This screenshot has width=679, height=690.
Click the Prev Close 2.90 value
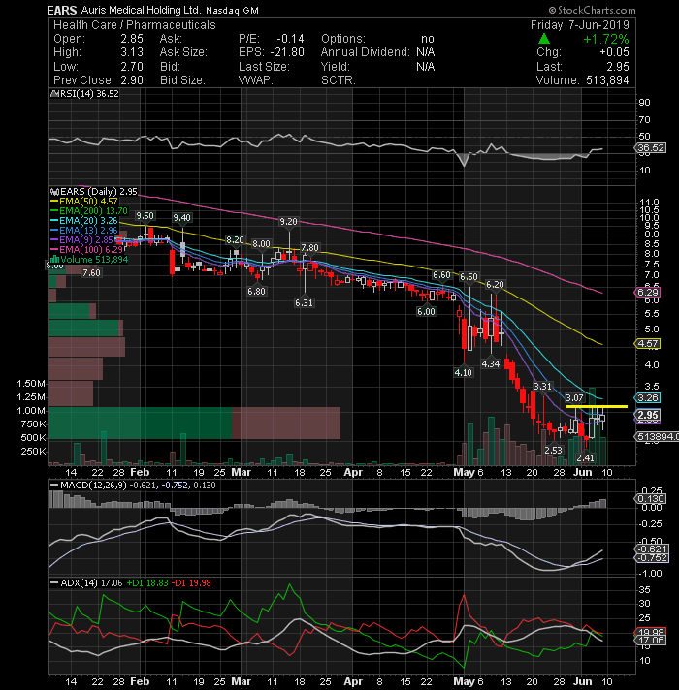point(132,80)
